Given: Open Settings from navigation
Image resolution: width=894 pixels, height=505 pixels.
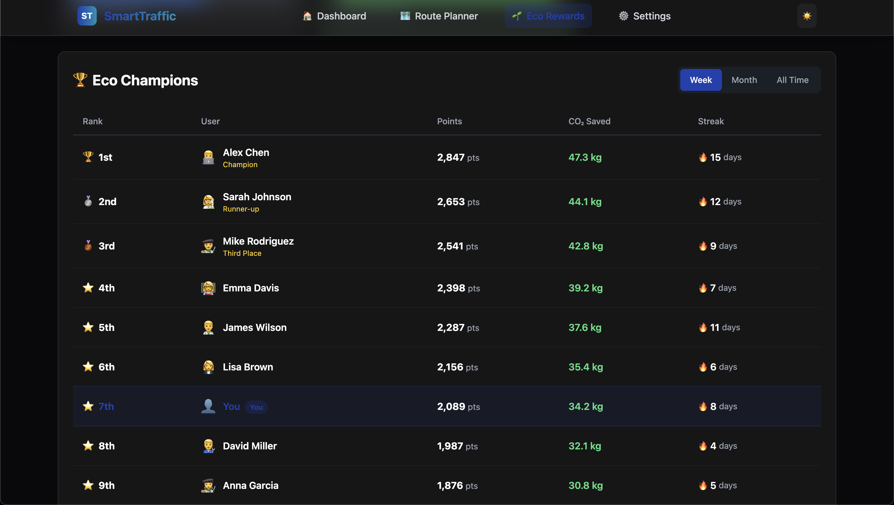Looking at the screenshot, I should point(644,16).
